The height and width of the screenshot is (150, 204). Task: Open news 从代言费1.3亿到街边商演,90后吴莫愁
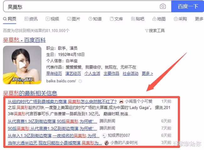[52, 121]
